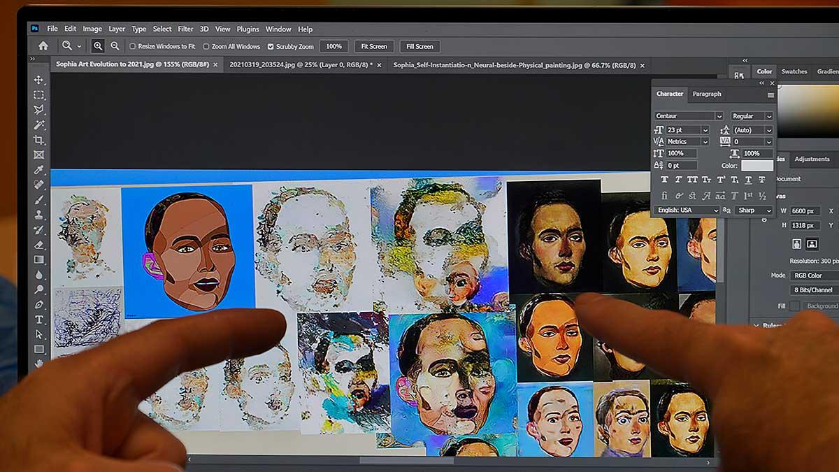Image resolution: width=839 pixels, height=472 pixels.
Task: Click the 100% zoom button
Action: click(334, 46)
